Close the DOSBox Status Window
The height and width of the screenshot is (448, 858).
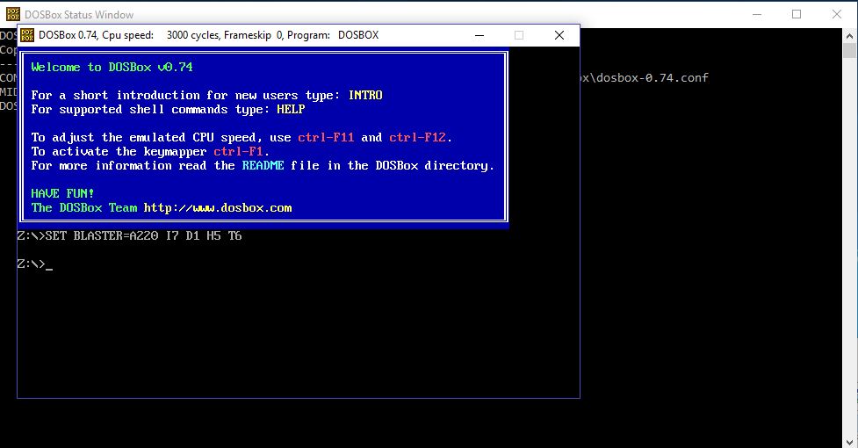pyautogui.click(x=837, y=14)
